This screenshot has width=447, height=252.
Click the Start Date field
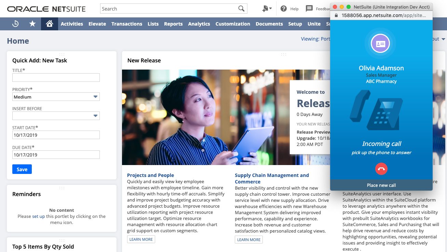56,135
